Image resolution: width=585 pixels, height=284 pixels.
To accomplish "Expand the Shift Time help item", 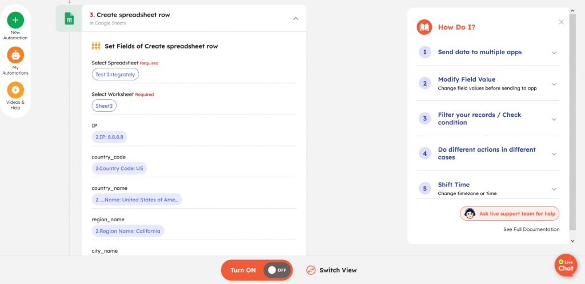I will pyautogui.click(x=554, y=189).
